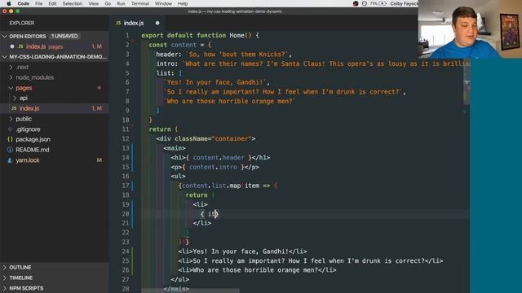Open the Apple menu

9,3
